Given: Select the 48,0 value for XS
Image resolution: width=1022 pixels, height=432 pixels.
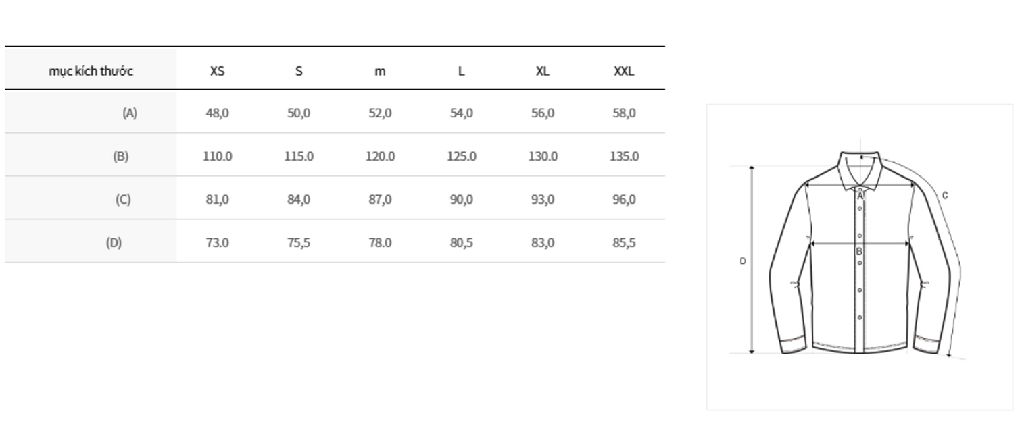Looking at the screenshot, I should click(x=217, y=113).
